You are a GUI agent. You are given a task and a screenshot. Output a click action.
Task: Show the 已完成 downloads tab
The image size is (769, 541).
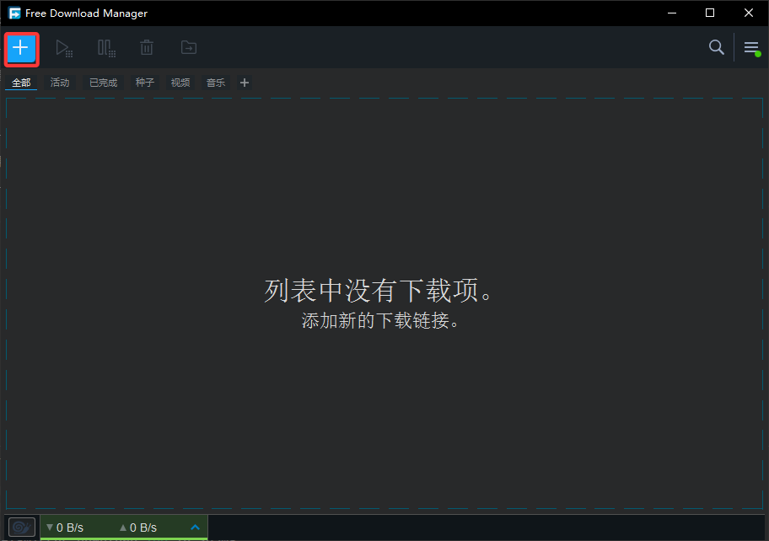(x=104, y=83)
